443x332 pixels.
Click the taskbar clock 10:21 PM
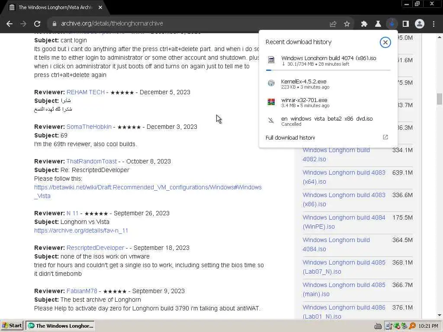click(428, 326)
